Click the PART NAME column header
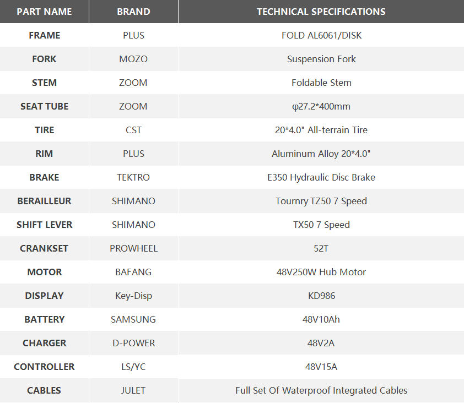 [44, 12]
